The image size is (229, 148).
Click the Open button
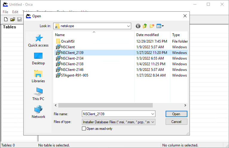click(x=176, y=114)
